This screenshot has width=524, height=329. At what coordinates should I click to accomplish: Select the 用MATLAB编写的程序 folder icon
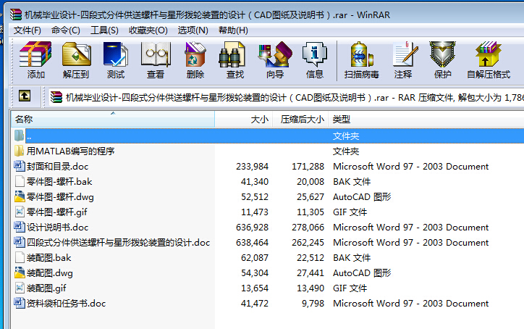click(x=19, y=151)
